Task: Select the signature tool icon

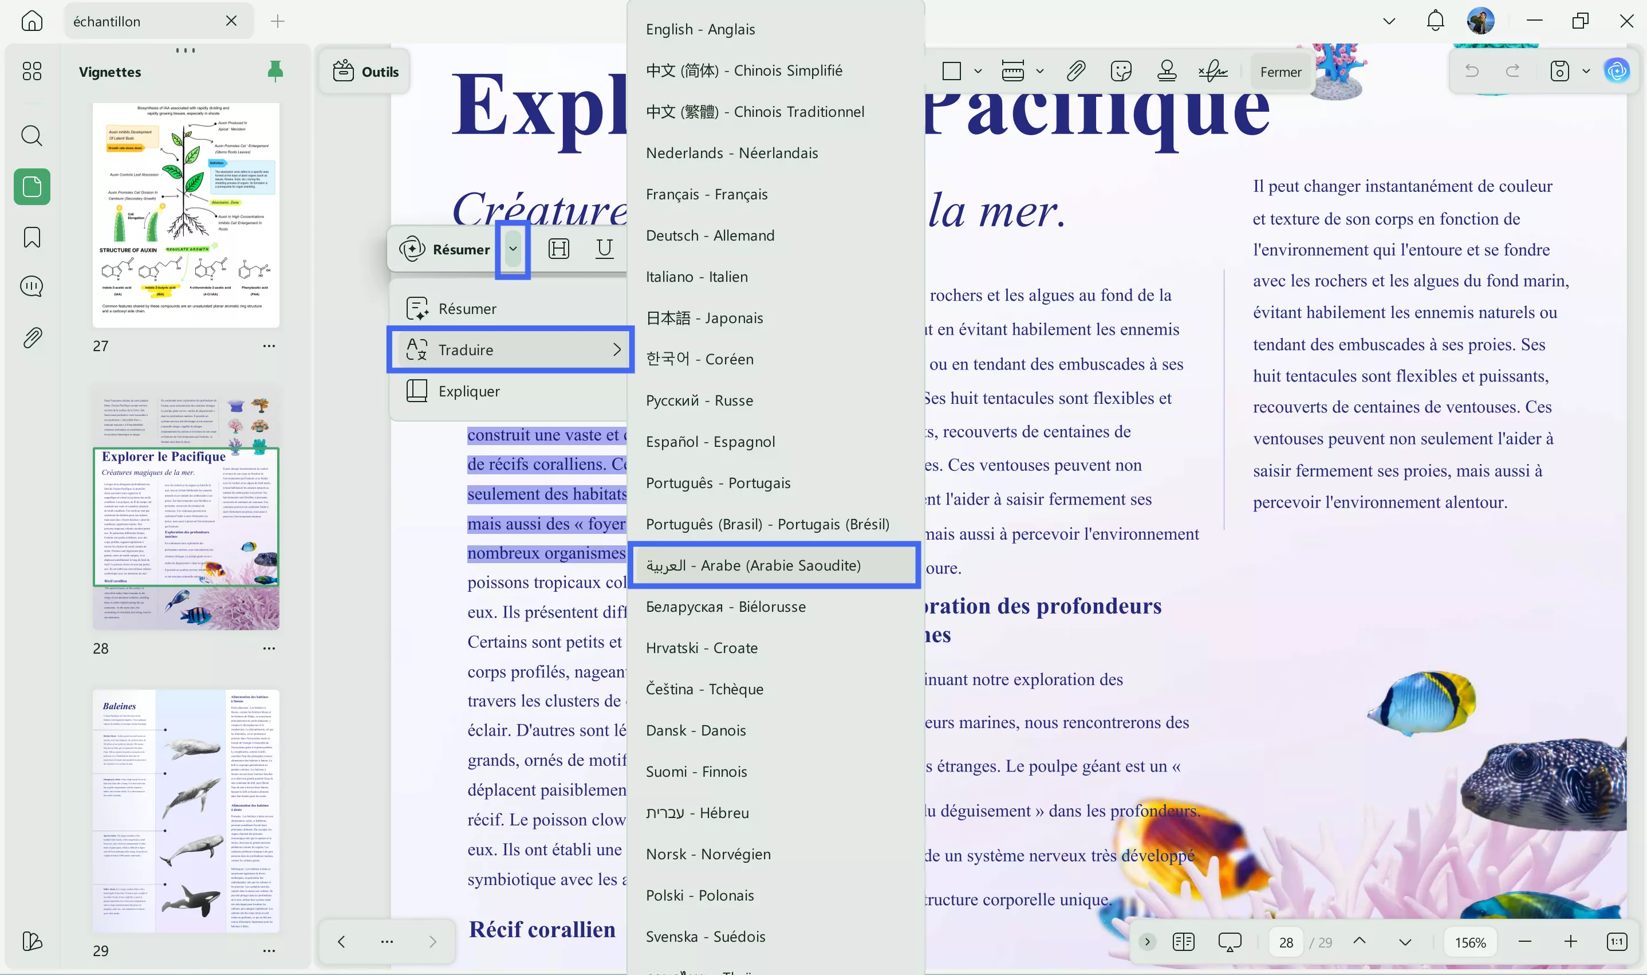Action: (1212, 70)
